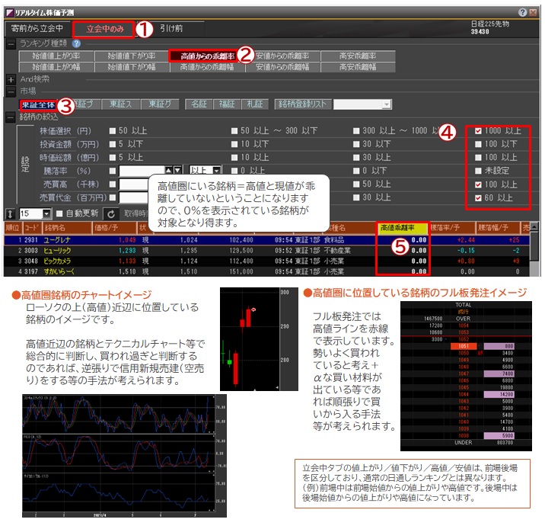Open the help icon in the title bar
Viewport: 545px width, 529px height.
522,12
